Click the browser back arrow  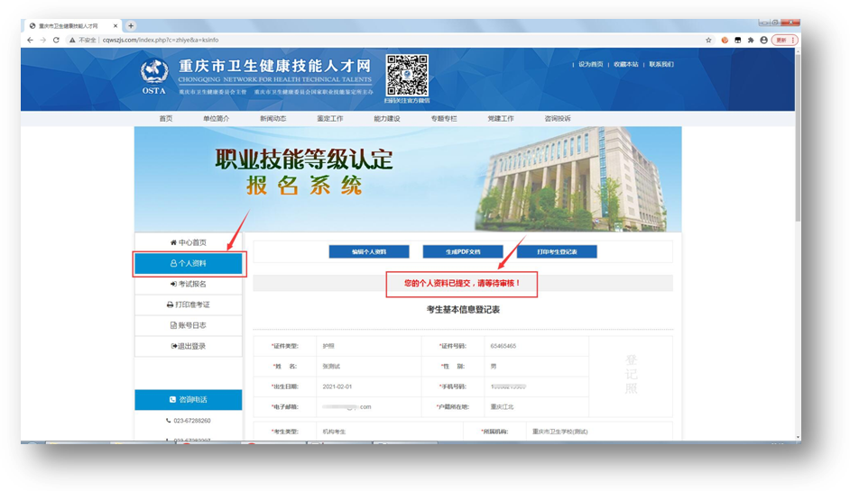click(30, 41)
